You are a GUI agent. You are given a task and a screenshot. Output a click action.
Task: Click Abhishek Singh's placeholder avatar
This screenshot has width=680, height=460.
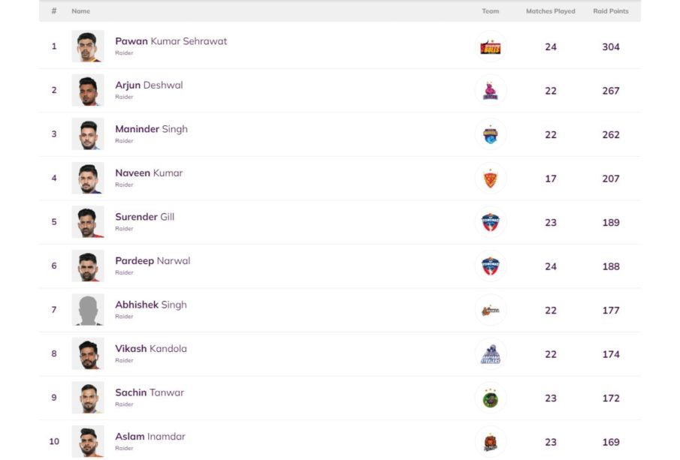(88, 310)
